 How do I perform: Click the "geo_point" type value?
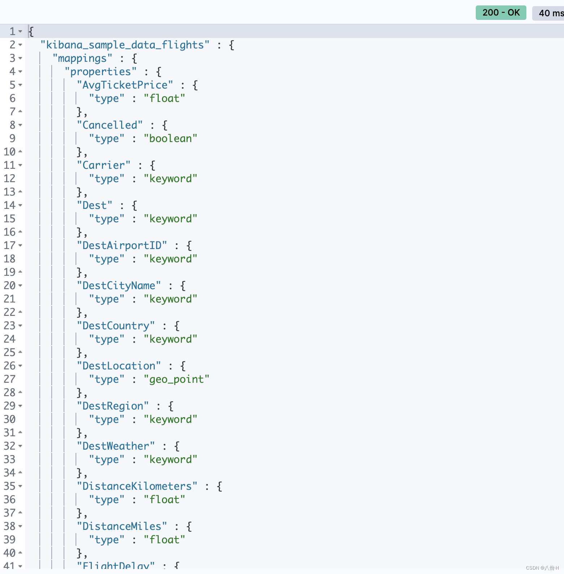coord(176,379)
